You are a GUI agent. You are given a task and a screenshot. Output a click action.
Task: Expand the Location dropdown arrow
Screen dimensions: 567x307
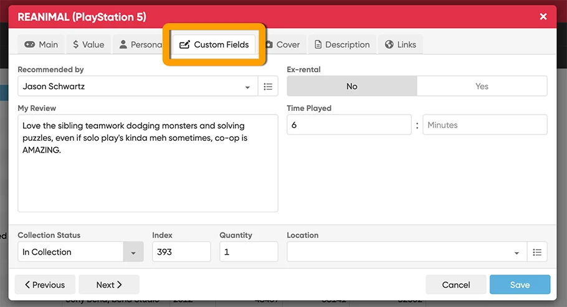[517, 253]
